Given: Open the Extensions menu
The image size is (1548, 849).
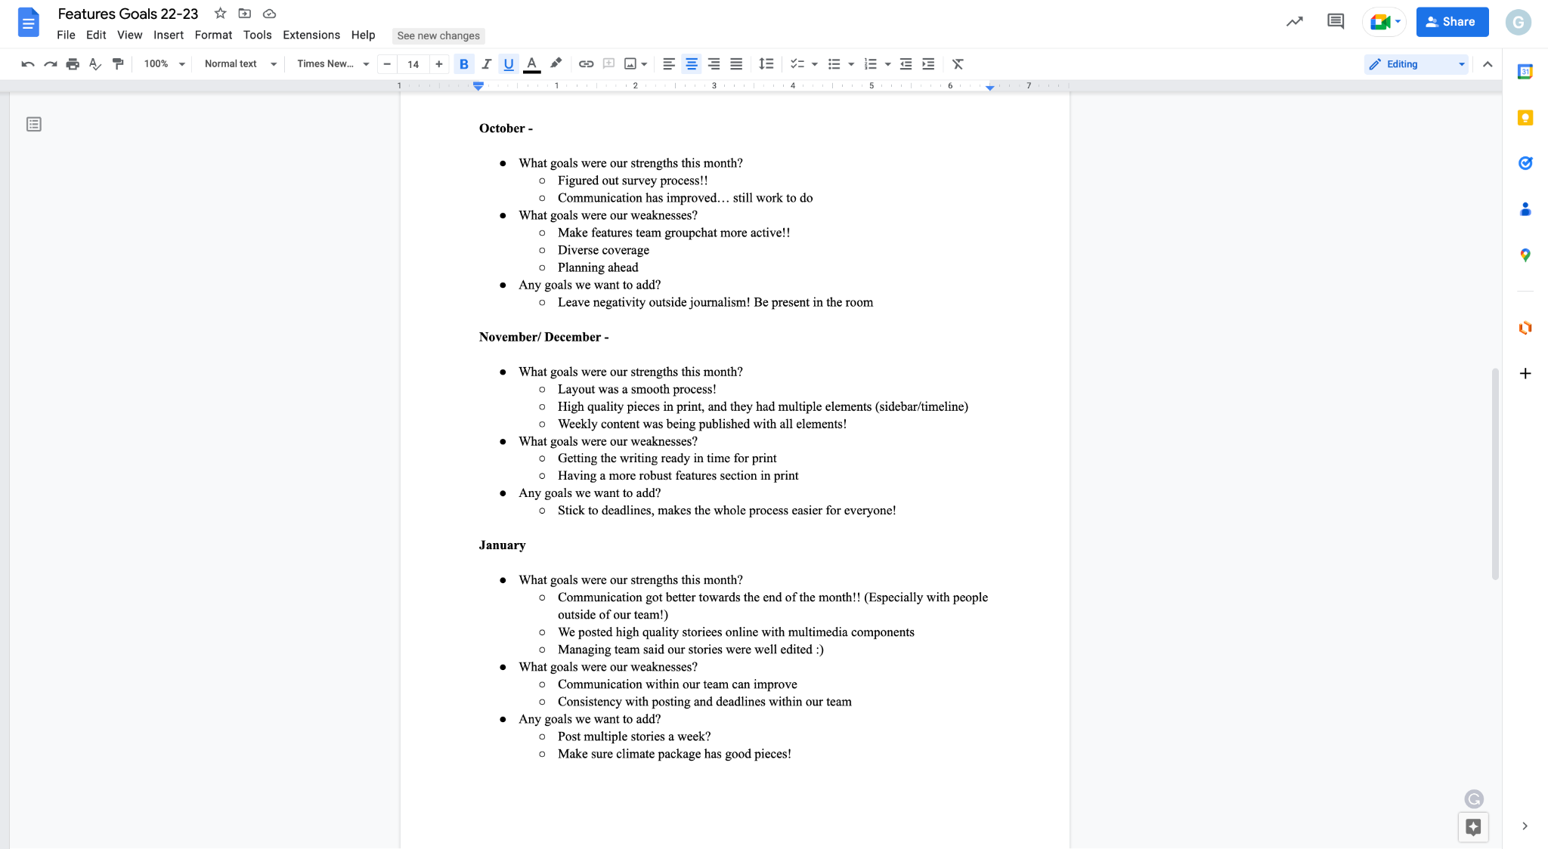Looking at the screenshot, I should click(x=311, y=35).
